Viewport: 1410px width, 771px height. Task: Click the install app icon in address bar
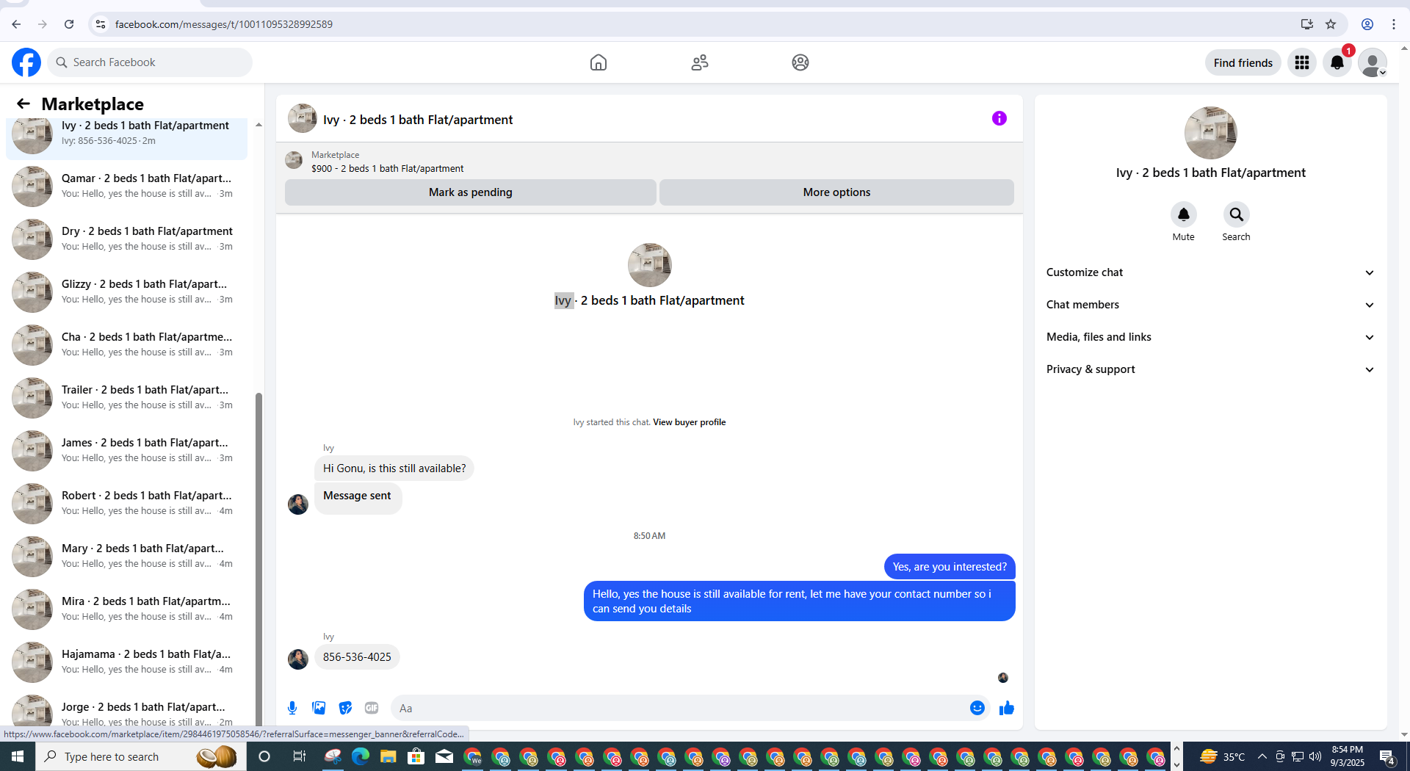tap(1307, 24)
